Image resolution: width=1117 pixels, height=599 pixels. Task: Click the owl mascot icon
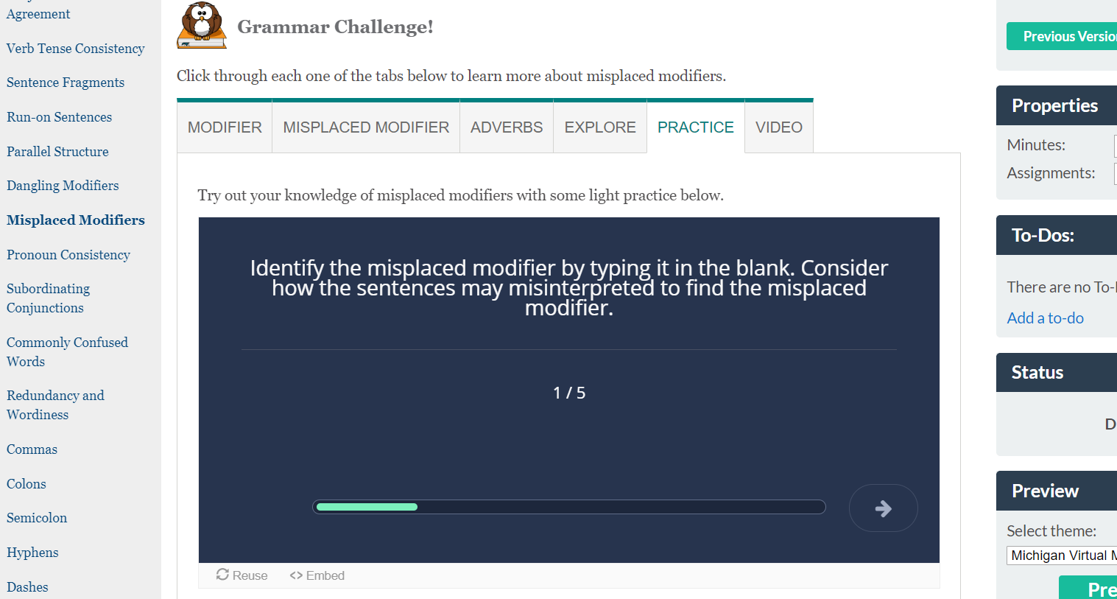coord(202,26)
